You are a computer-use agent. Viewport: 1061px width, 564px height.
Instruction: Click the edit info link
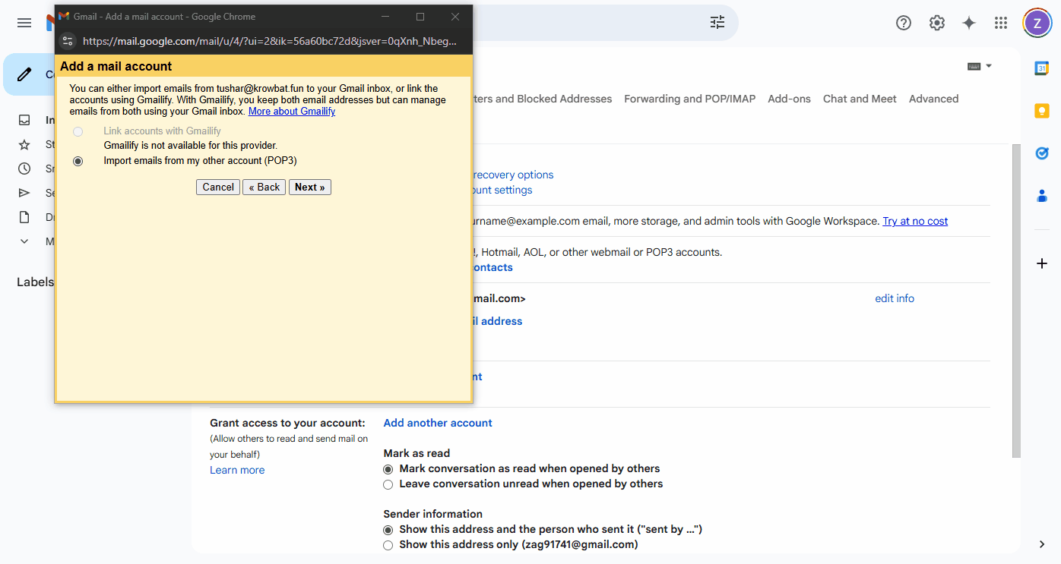click(895, 299)
